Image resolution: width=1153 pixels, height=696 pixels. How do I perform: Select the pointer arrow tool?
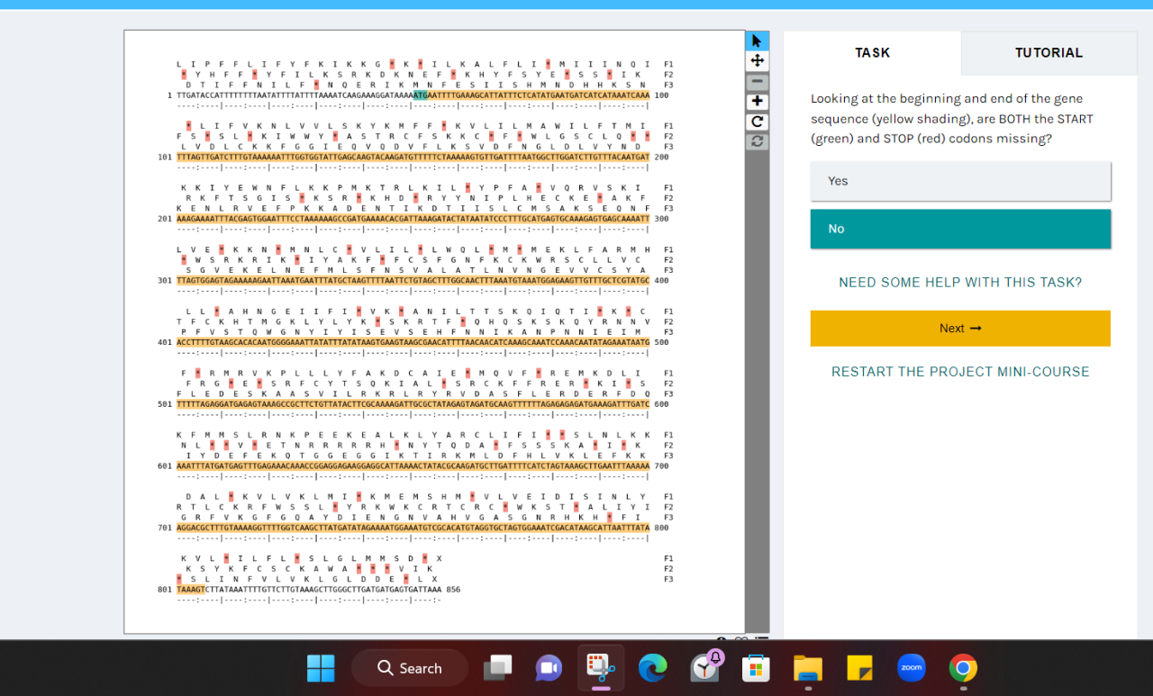[757, 41]
